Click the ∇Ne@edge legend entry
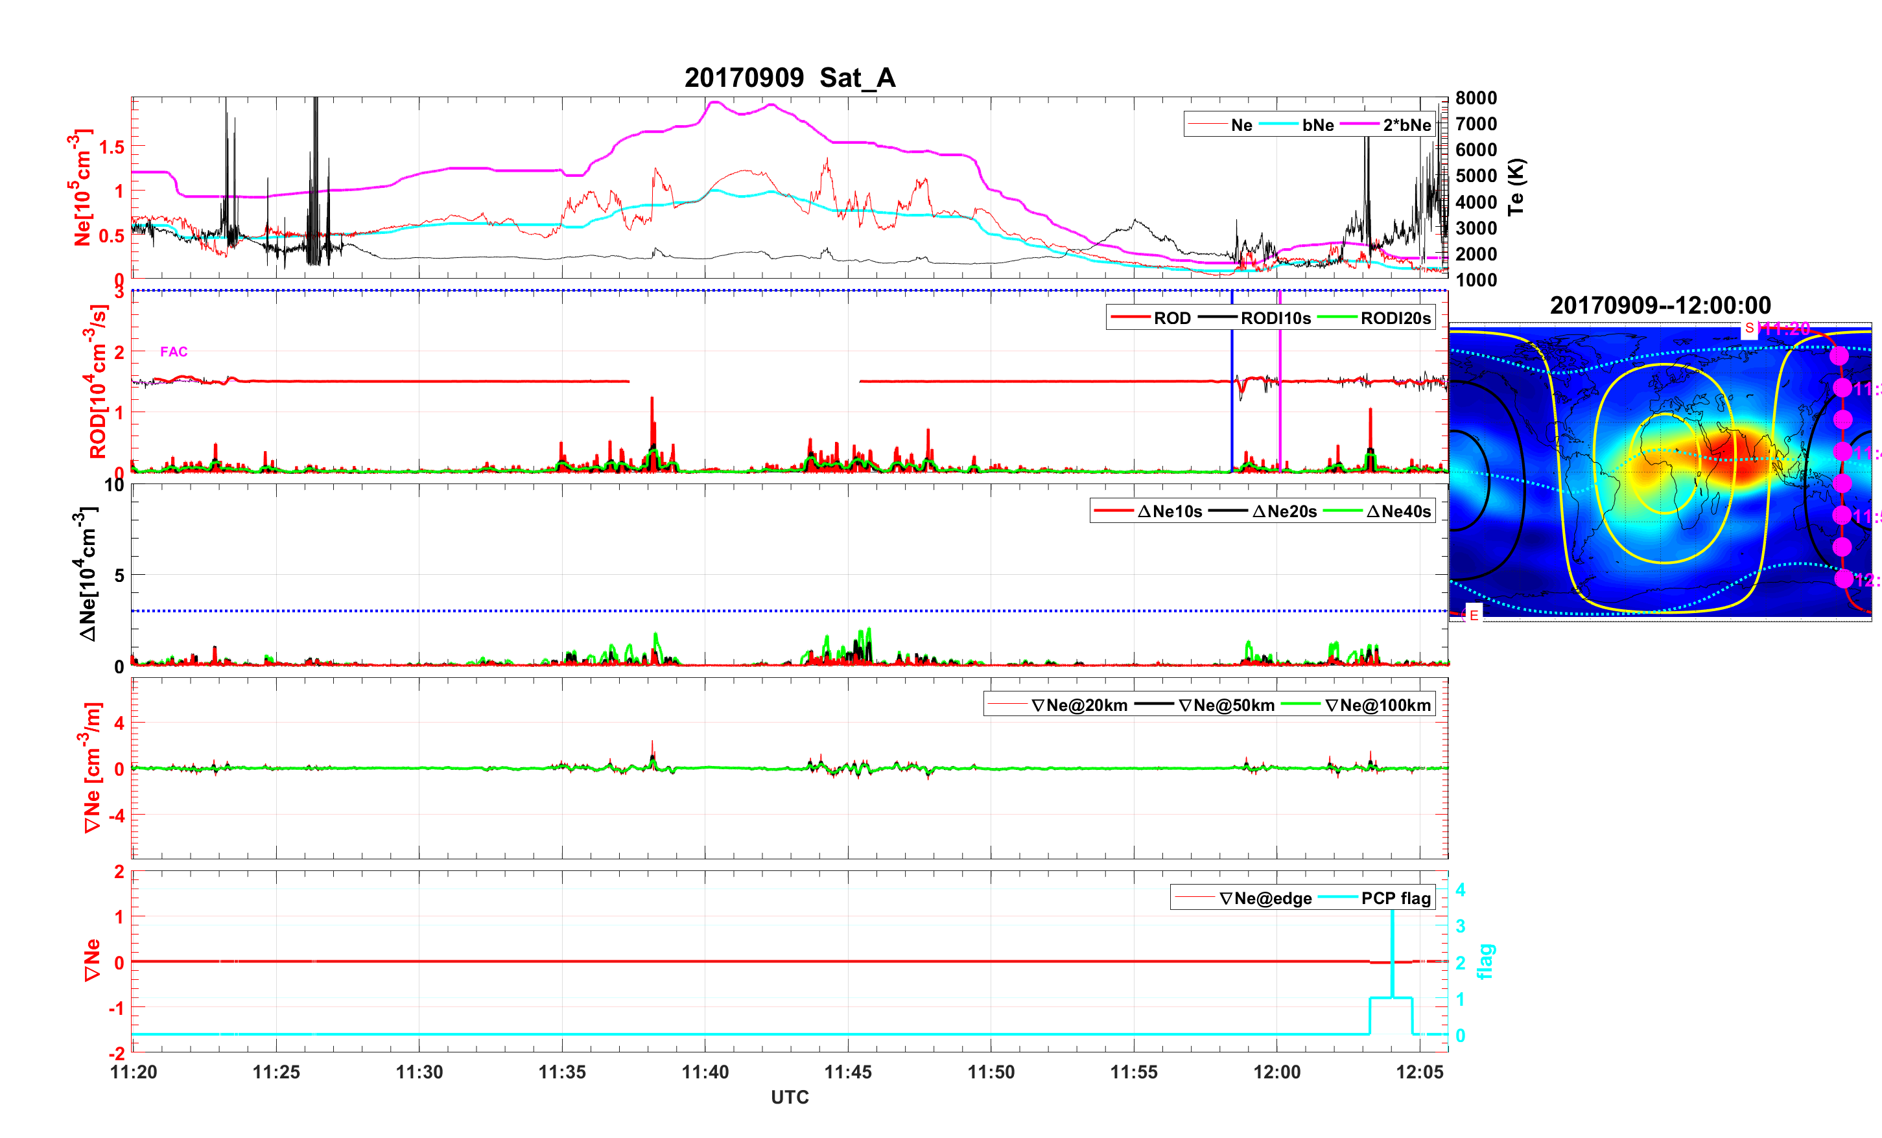The height and width of the screenshot is (1138, 1882). (x=1265, y=898)
